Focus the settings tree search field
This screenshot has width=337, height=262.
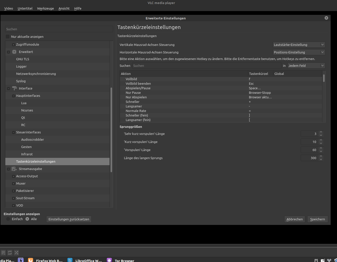pyautogui.click(x=59, y=29)
